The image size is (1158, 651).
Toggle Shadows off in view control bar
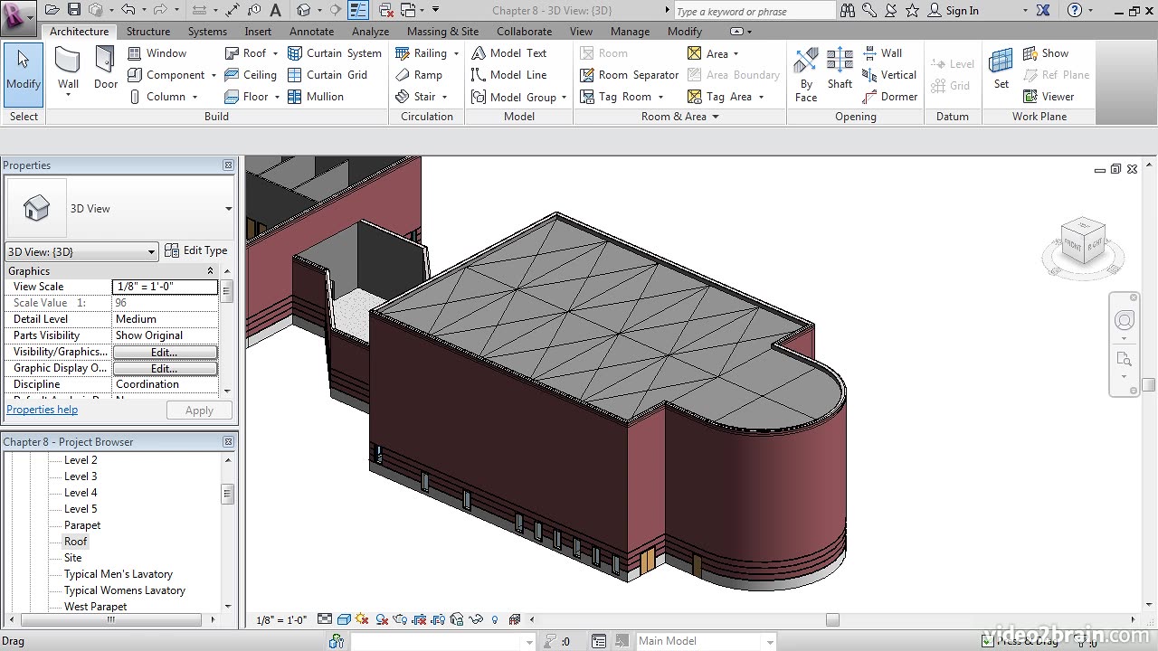[x=382, y=619]
